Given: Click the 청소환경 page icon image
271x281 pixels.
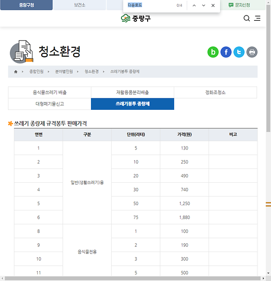Looking at the screenshot, I should click(21, 52).
